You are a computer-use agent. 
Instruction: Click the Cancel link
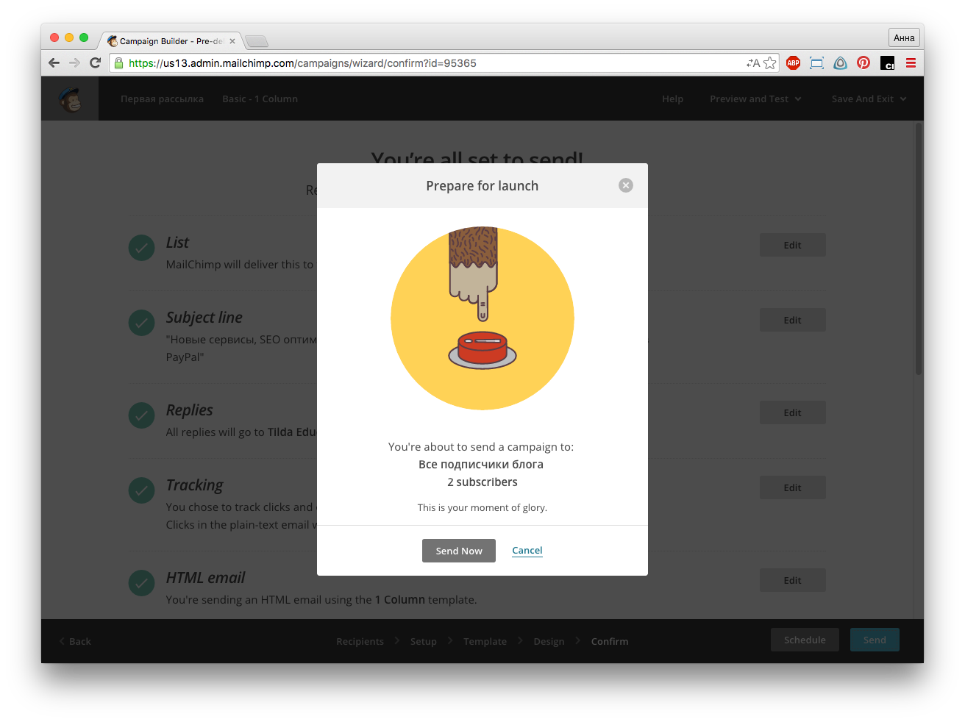coord(527,551)
